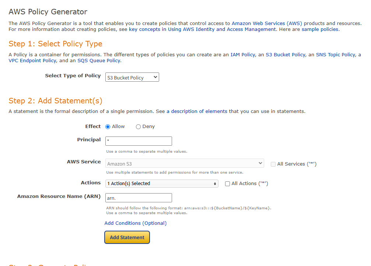Image resolution: width=371 pixels, height=266 pixels.
Task: Click the AWS Policy Generator page heading
Action: coord(48,11)
